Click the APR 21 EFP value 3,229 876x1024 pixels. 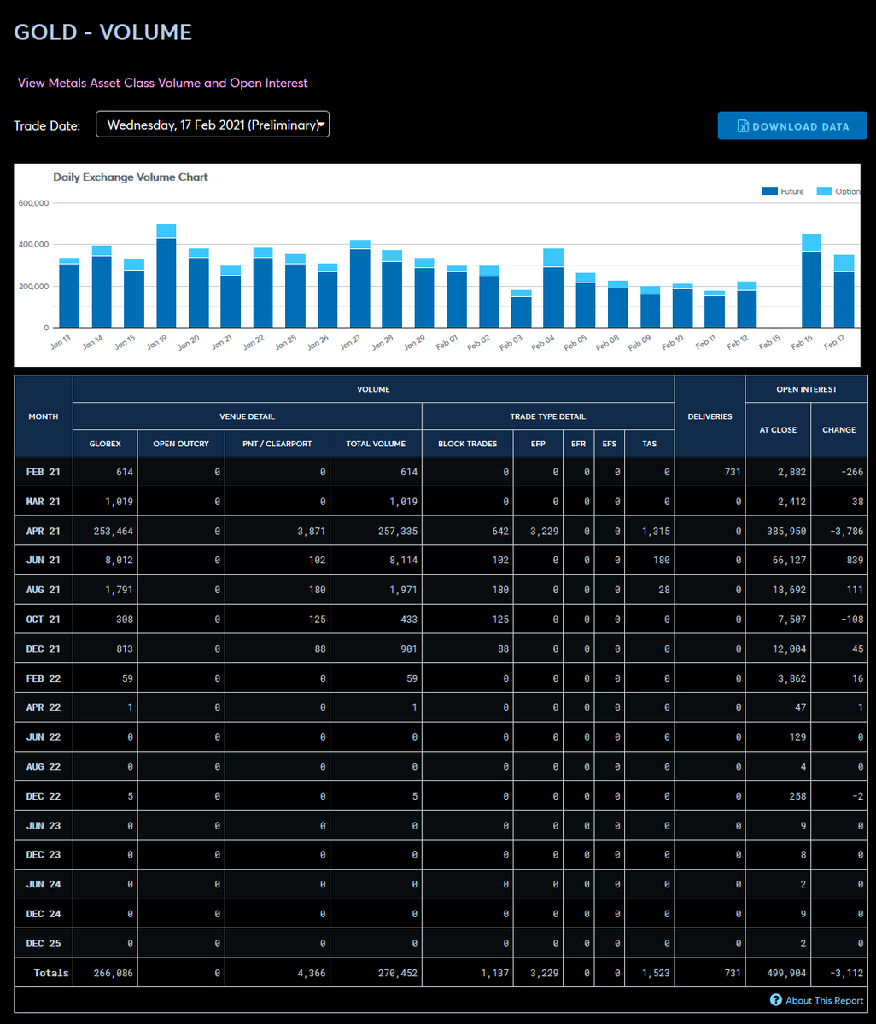pos(545,531)
